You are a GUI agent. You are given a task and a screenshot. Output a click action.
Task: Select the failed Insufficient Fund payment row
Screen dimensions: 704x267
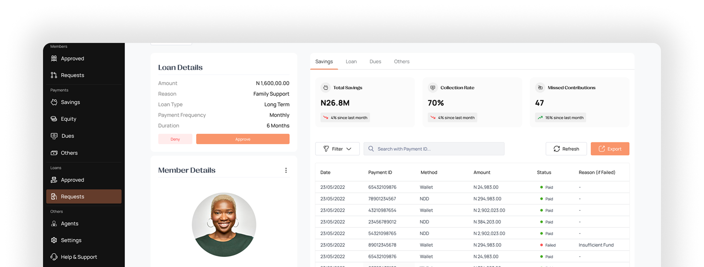coord(472,245)
